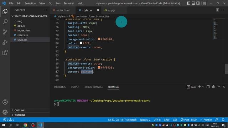Click the #f69b64 color swatch
Image resolution: width=228 pixels, height=128 pixels.
pyautogui.click(x=99, y=39)
